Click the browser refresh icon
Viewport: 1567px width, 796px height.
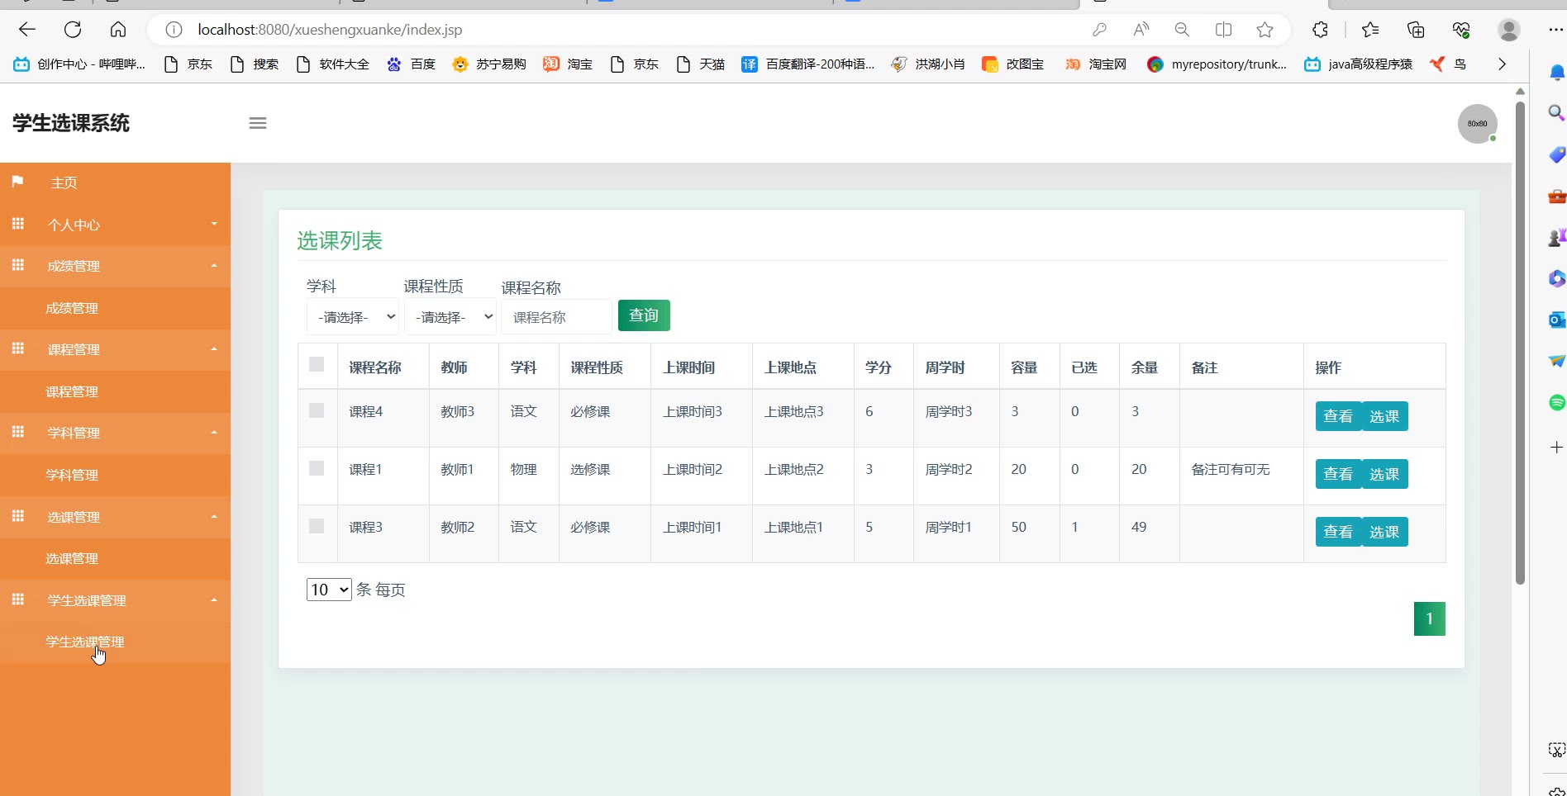pos(73,30)
